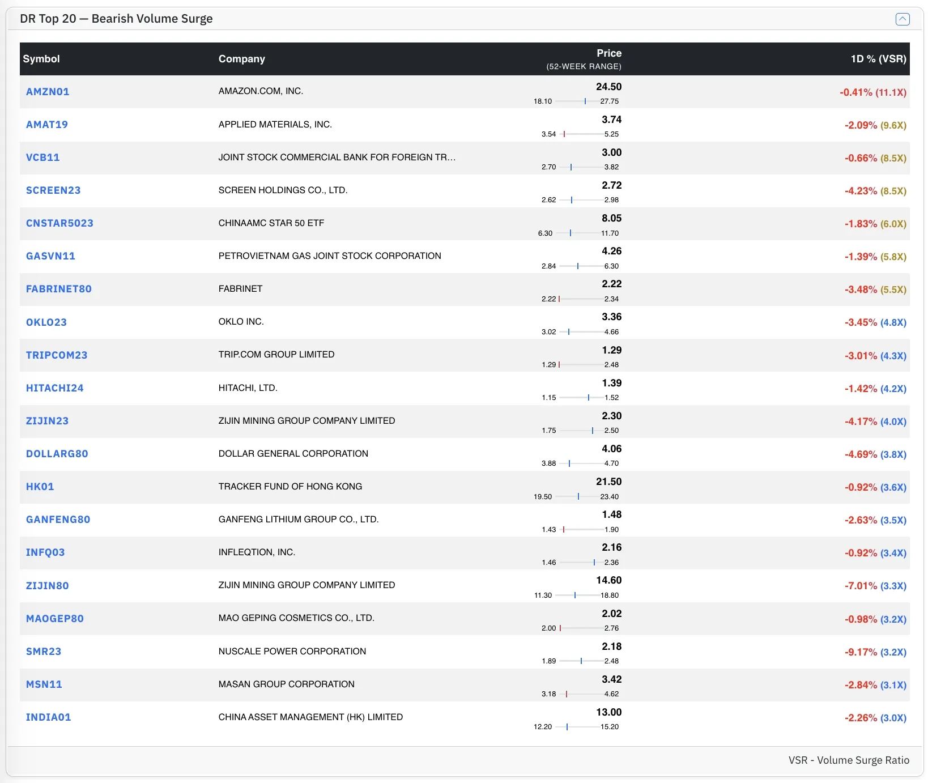The image size is (928, 783).
Task: Open the GASVN11 symbol link
Action: (x=50, y=256)
